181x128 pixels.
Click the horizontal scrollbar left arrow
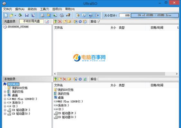tap(55, 74)
